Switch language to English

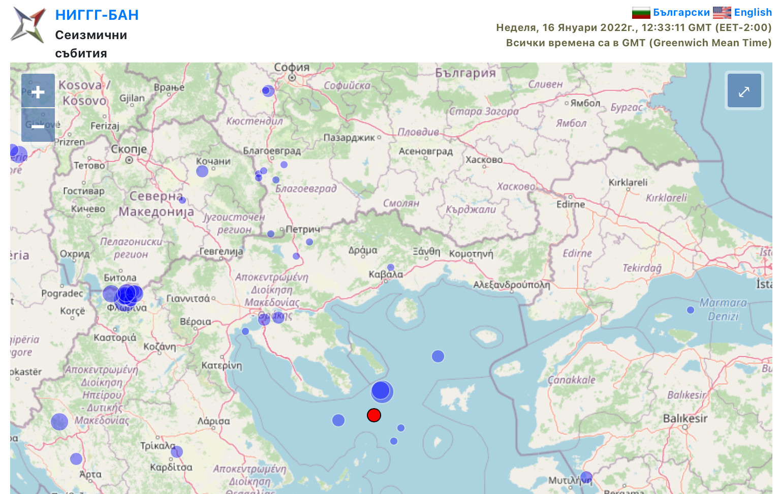click(x=753, y=13)
